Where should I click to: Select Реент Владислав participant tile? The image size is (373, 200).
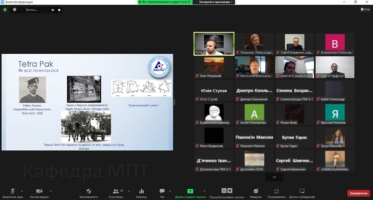214,137
